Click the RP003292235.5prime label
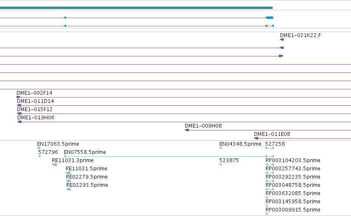The image size is (351, 216). pos(293,177)
